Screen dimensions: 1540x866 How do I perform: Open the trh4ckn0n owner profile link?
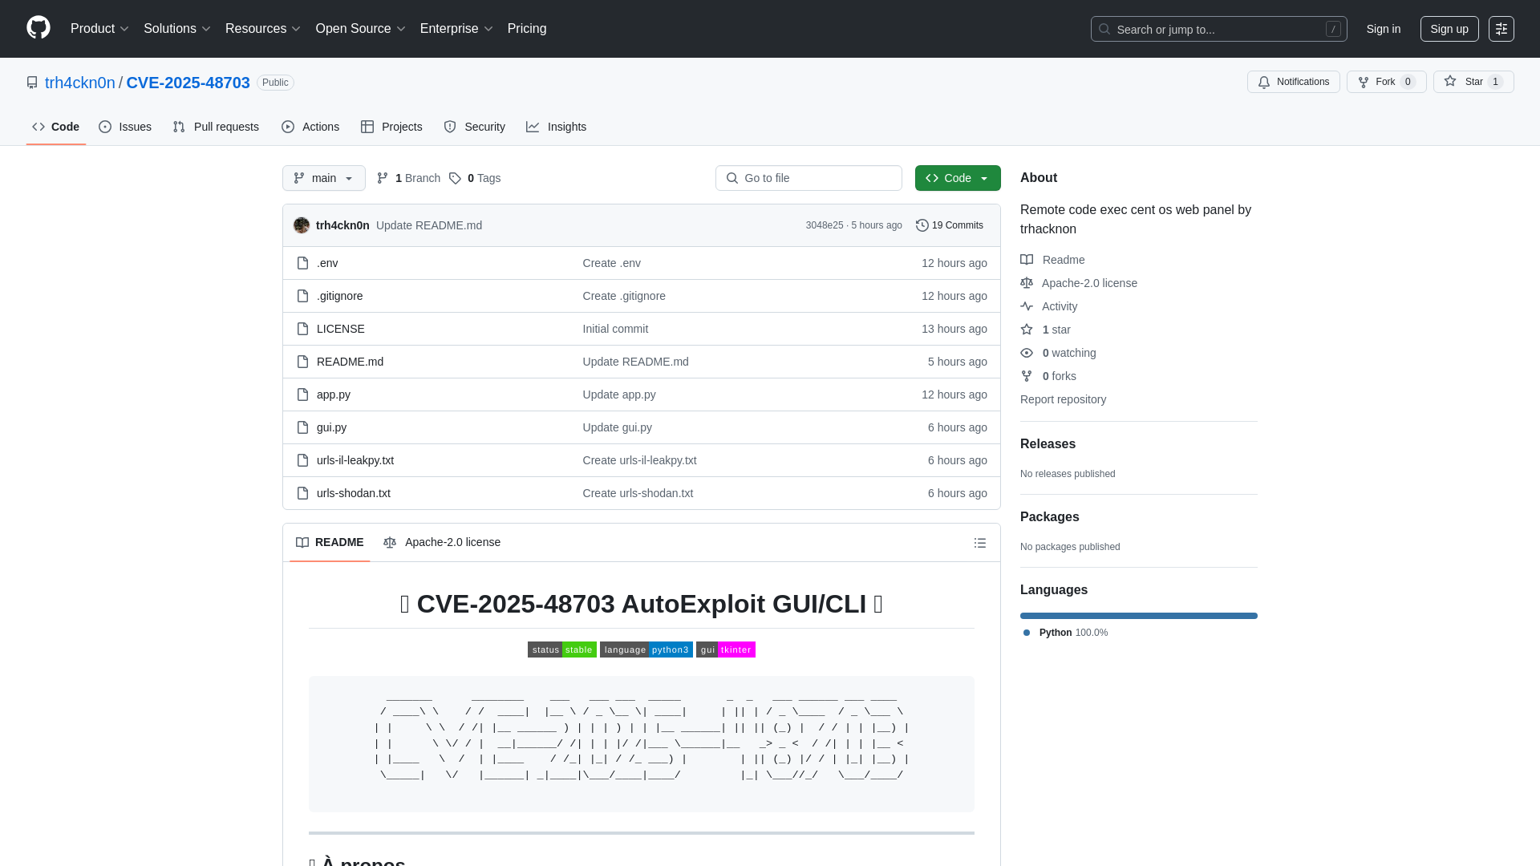[x=80, y=83]
